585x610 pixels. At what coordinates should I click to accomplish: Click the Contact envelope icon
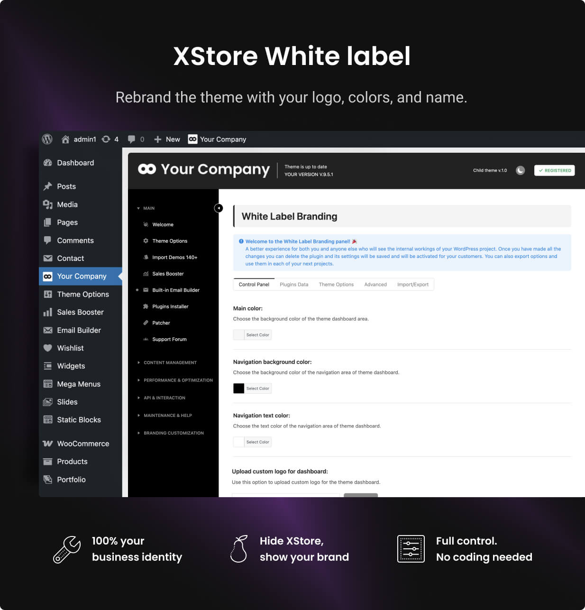pyautogui.click(x=48, y=259)
